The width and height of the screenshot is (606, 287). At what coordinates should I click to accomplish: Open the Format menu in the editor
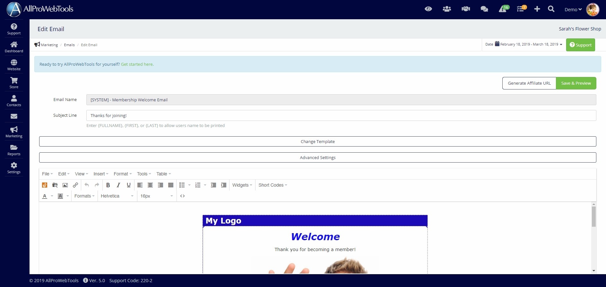coord(123,174)
